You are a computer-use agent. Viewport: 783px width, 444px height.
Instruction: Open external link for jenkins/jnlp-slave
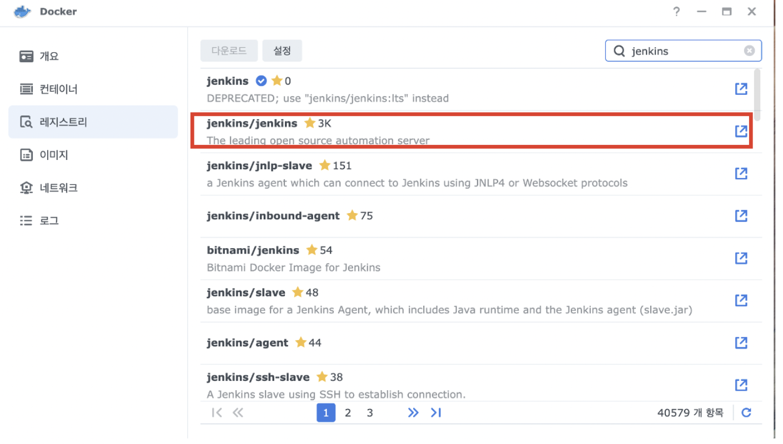pyautogui.click(x=741, y=173)
